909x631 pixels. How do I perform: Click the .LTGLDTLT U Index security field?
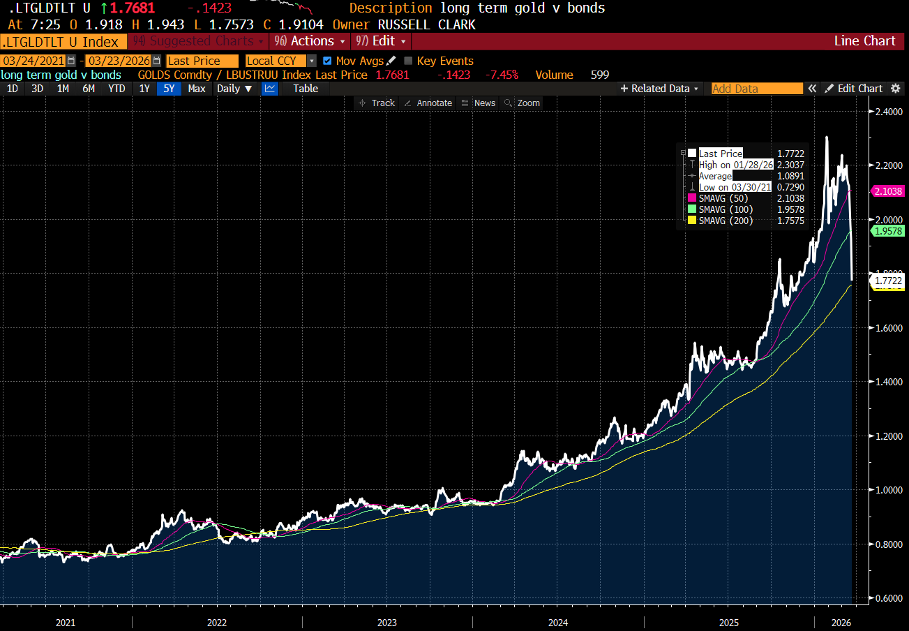pos(63,41)
